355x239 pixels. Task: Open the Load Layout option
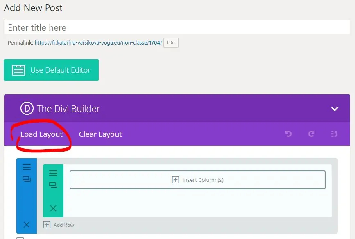click(41, 134)
